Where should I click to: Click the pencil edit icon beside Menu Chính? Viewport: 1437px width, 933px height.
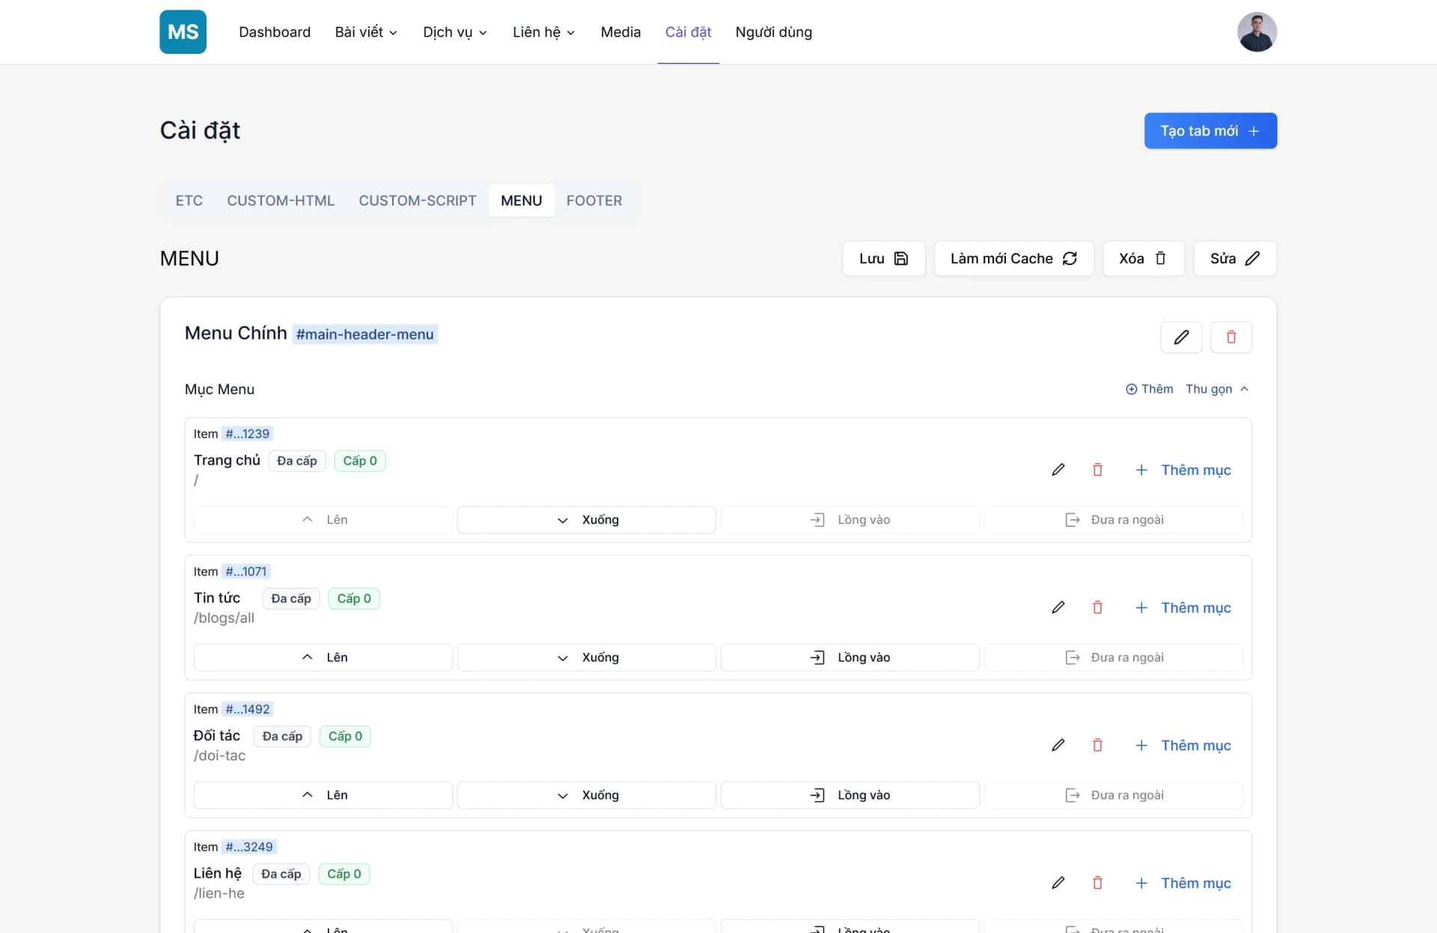[x=1181, y=337]
